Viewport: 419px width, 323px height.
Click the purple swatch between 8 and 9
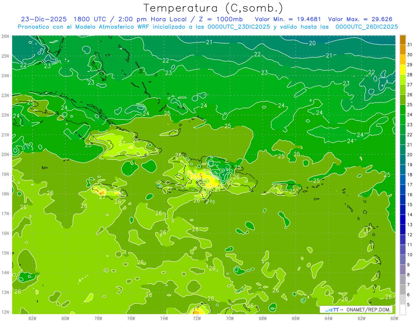click(x=403, y=270)
